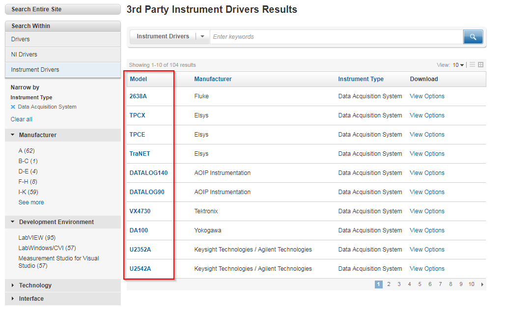Select Search Entire Site
Screen dimensions: 505x312
coord(63,9)
